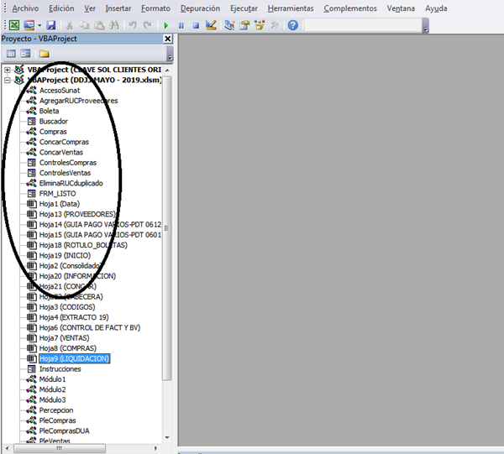The image size is (504, 454).
Task: Click the Redo arrow icon
Action: click(x=147, y=25)
